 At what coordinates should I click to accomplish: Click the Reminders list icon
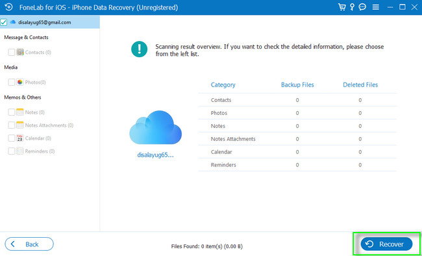click(x=20, y=151)
